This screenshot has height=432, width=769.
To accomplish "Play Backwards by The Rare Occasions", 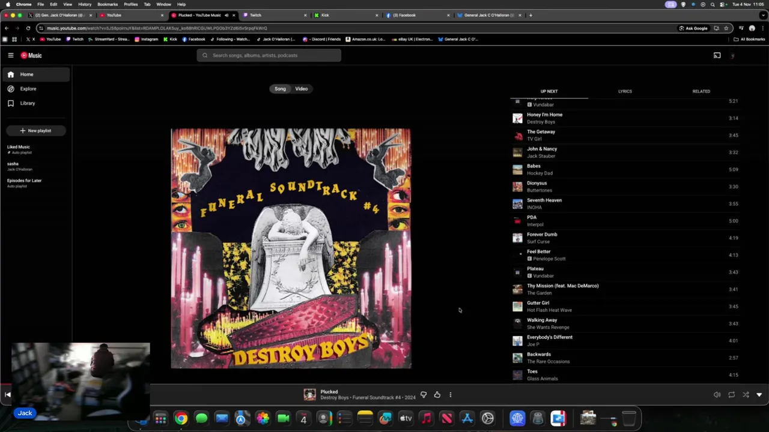I will click(x=625, y=358).
